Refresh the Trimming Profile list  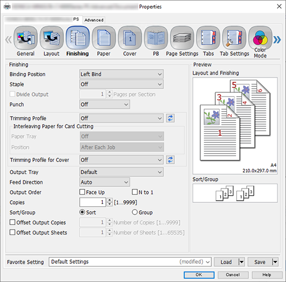pos(170,118)
